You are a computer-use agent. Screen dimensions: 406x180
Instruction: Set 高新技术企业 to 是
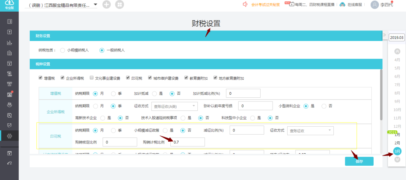[x=103, y=118]
